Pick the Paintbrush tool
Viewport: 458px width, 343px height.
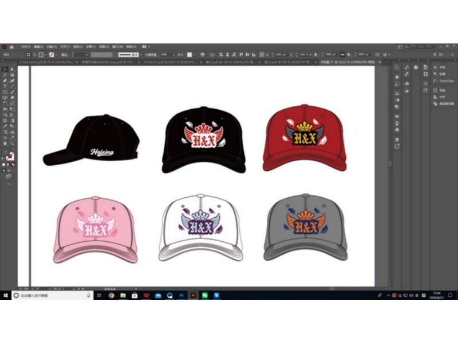tap(12, 92)
